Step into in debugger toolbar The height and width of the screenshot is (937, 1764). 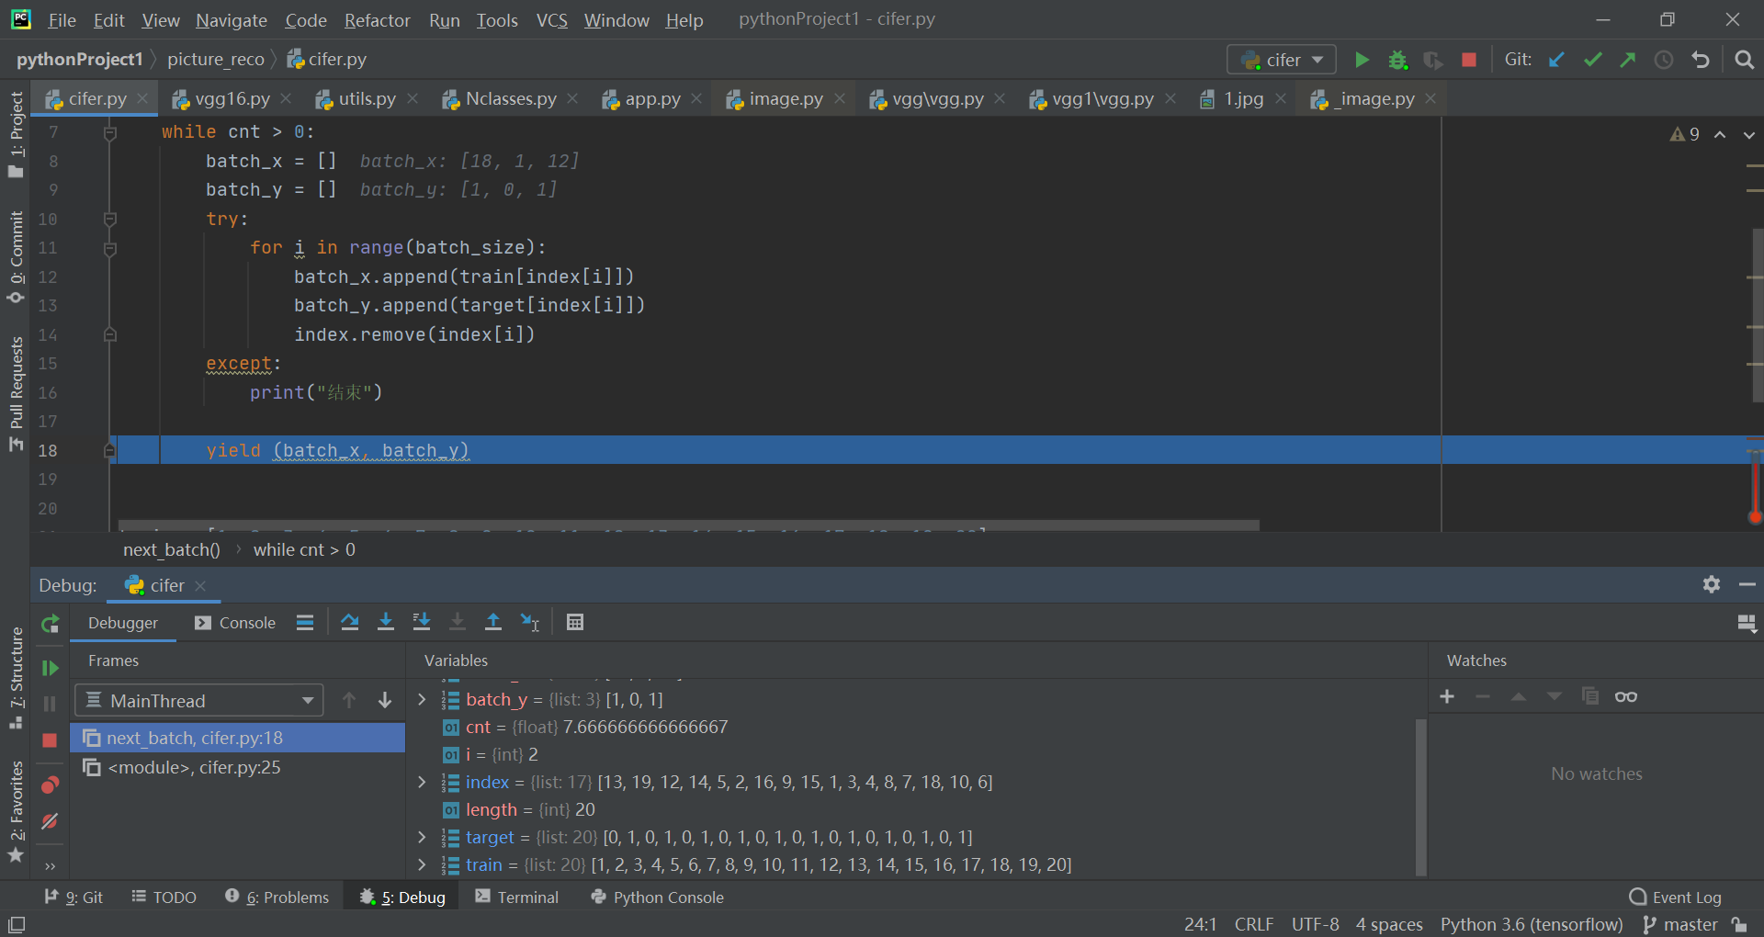[386, 623]
